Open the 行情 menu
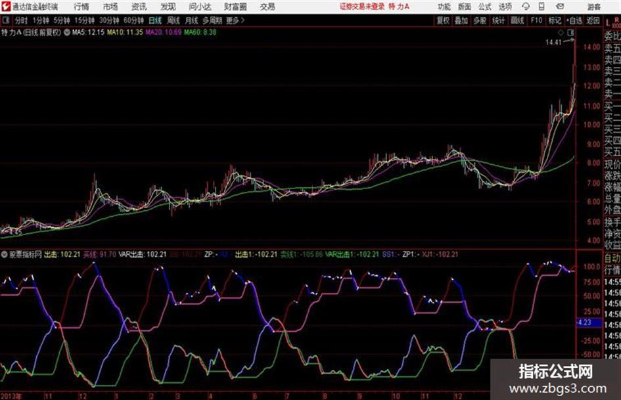621x400 pixels. point(81,7)
